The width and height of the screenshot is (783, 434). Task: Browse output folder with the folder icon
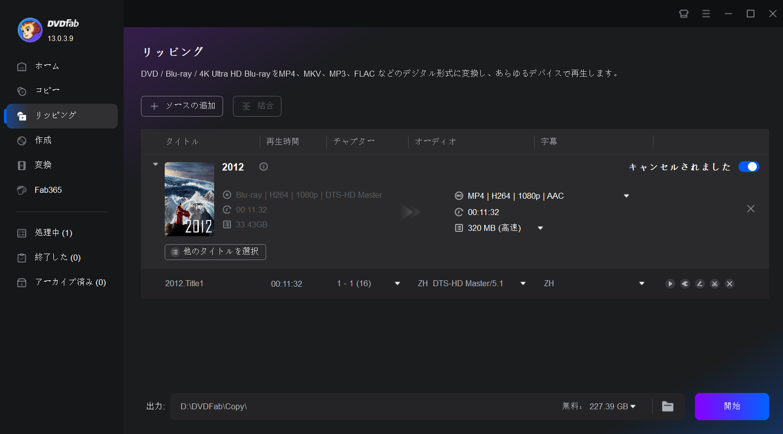click(x=668, y=406)
